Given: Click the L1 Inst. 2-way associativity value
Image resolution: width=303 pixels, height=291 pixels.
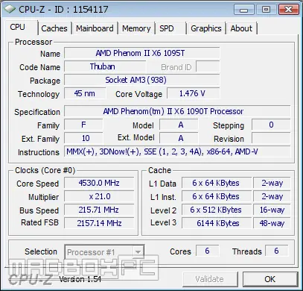Looking at the screenshot, I should [x=272, y=196].
